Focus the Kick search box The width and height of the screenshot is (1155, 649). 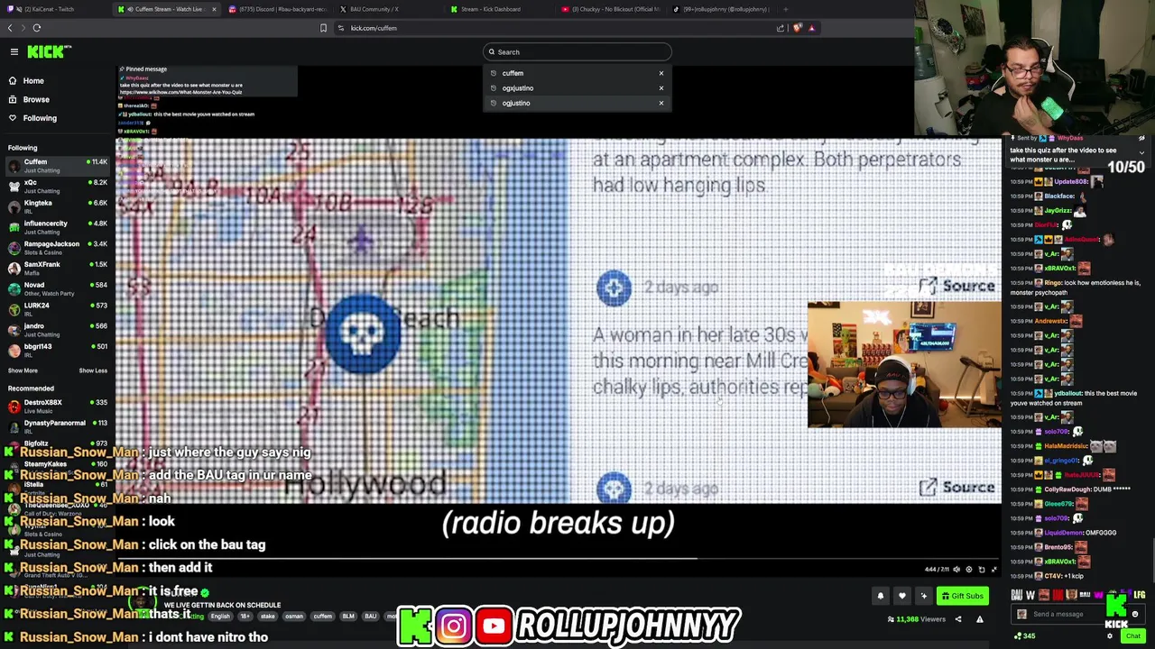pyautogui.click(x=577, y=51)
